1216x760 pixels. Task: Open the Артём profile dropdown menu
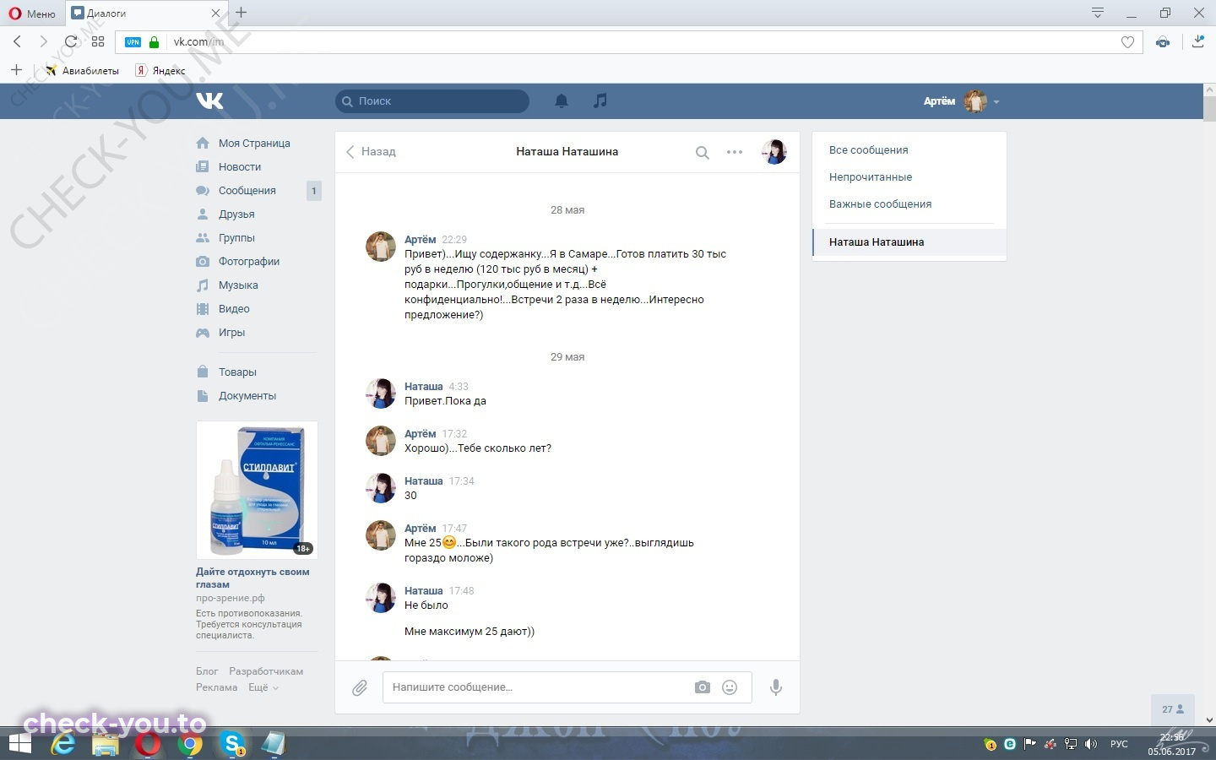[x=961, y=101]
